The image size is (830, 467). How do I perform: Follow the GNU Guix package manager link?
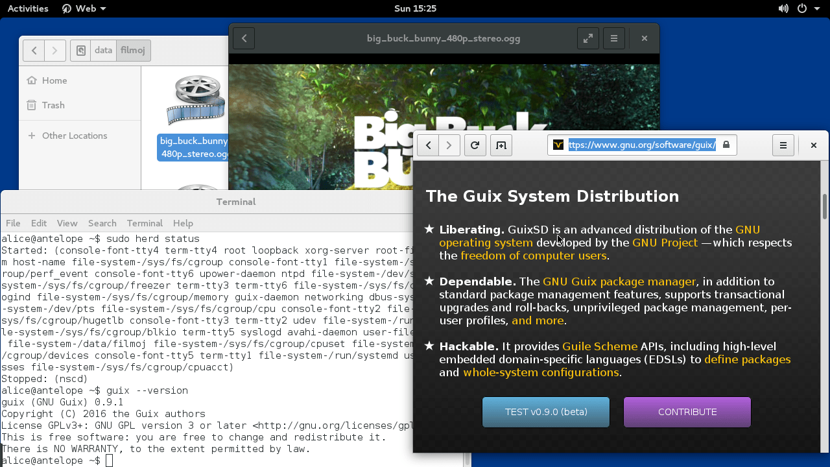(x=619, y=281)
